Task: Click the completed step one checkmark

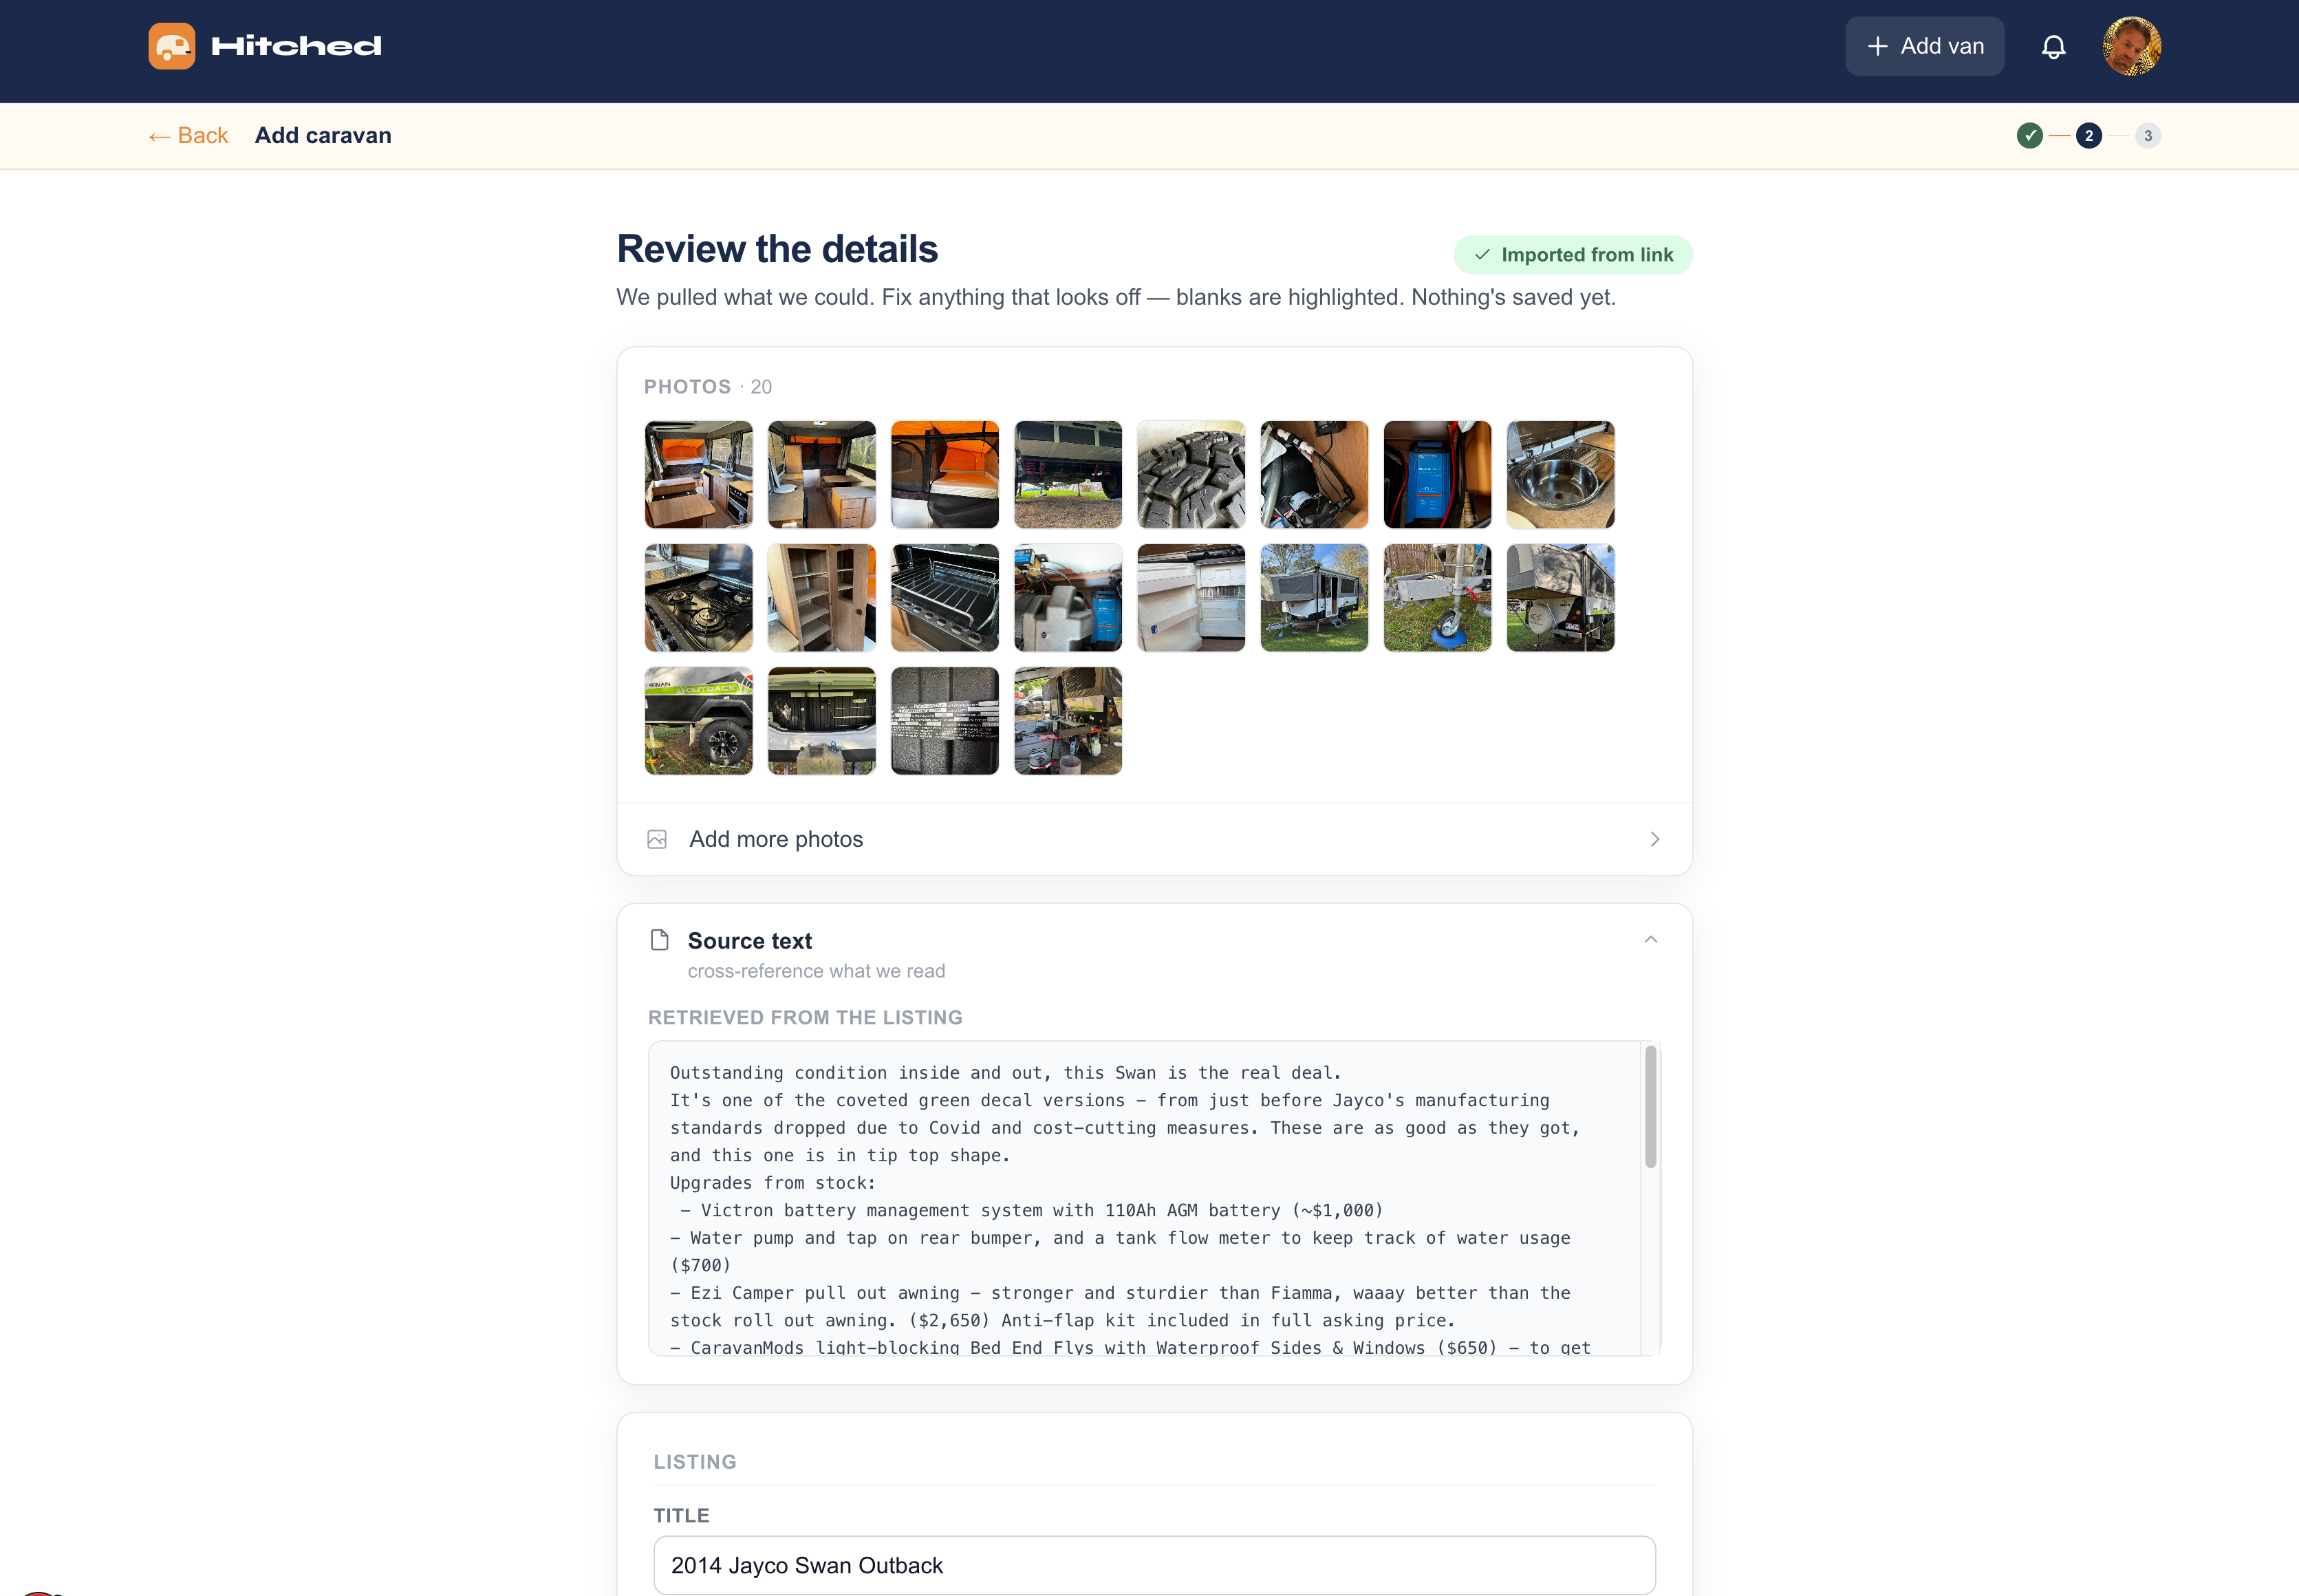Action: click(x=2030, y=136)
